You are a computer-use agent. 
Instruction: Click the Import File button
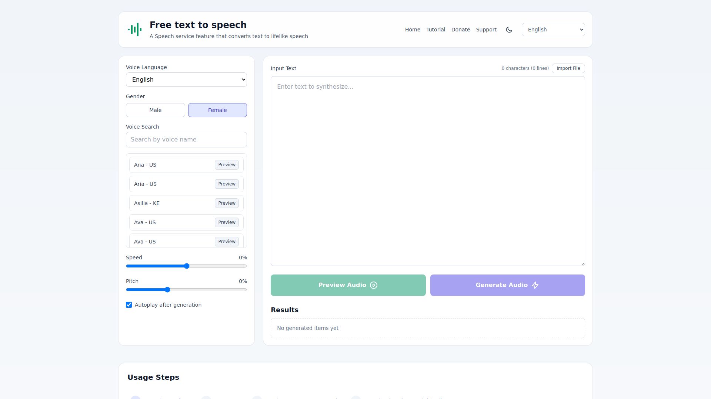tap(568, 68)
